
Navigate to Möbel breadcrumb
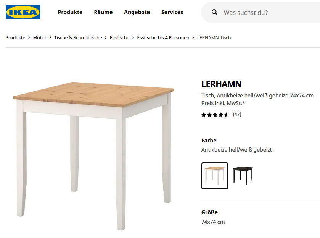tap(40, 38)
